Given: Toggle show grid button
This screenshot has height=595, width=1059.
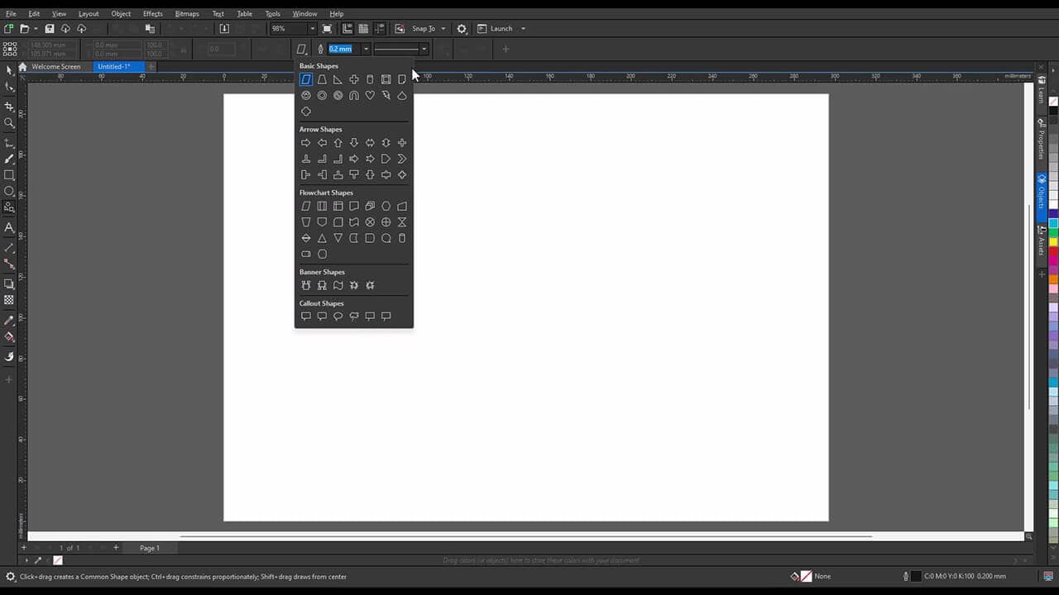Looking at the screenshot, I should tap(363, 29).
